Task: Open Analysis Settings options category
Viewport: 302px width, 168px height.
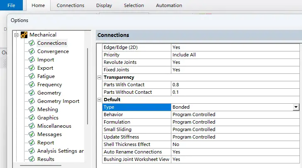Action: [x=61, y=151]
